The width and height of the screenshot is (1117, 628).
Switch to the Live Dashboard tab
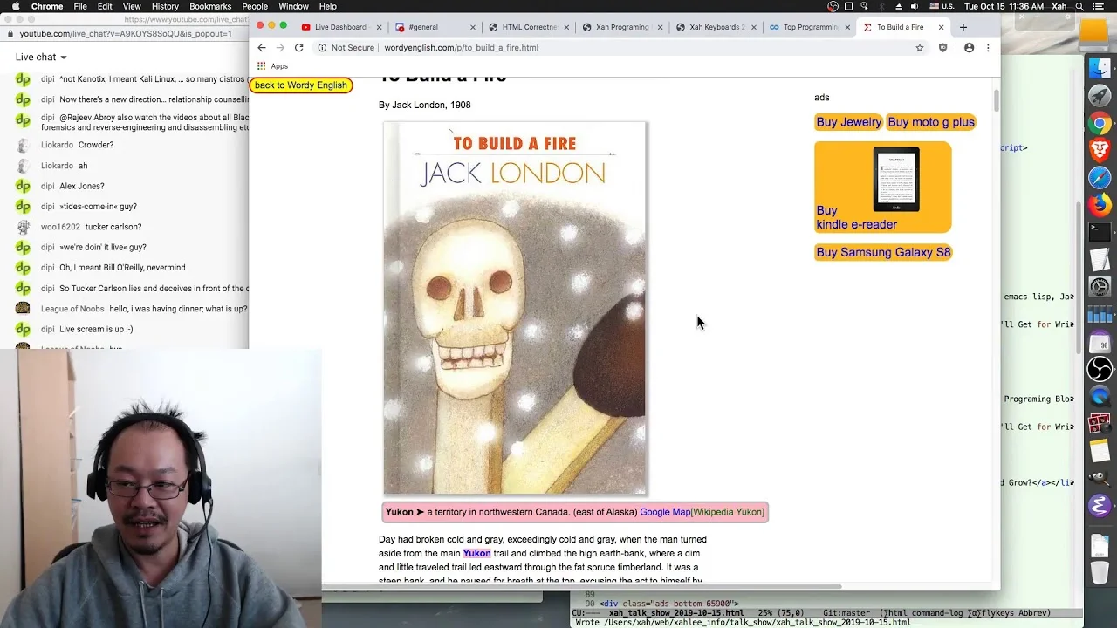point(339,27)
